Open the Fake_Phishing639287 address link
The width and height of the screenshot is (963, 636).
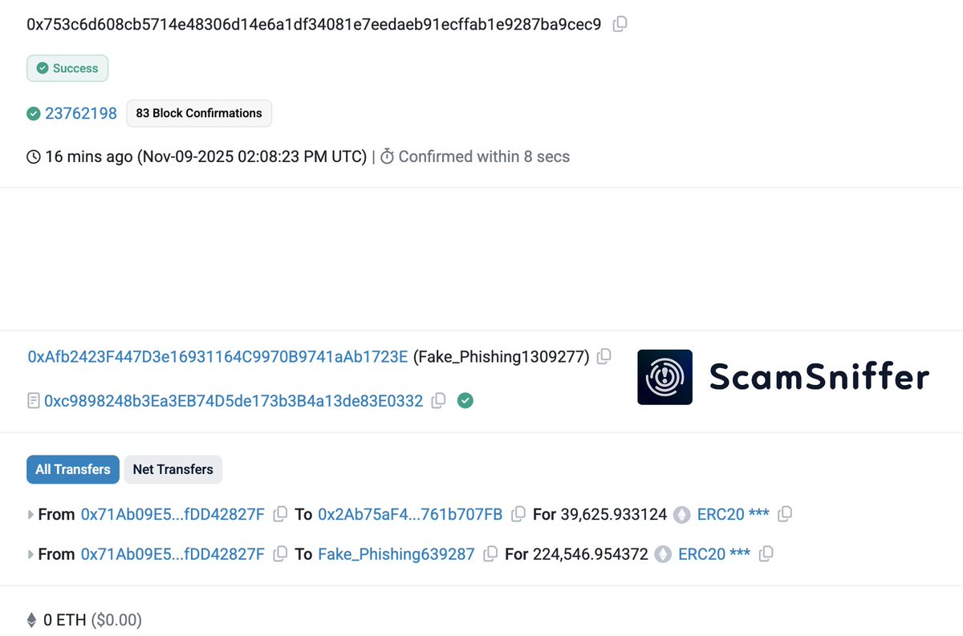[x=396, y=554]
